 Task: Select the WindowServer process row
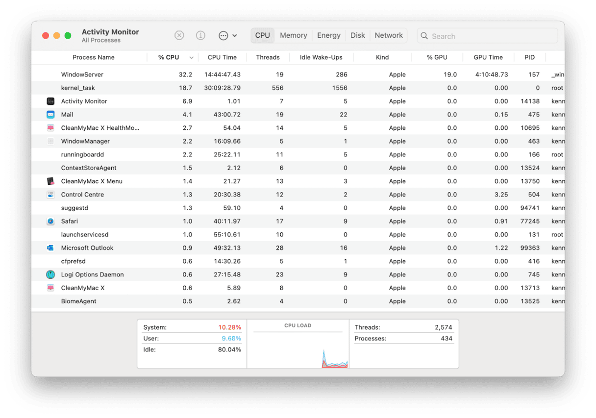(x=298, y=74)
